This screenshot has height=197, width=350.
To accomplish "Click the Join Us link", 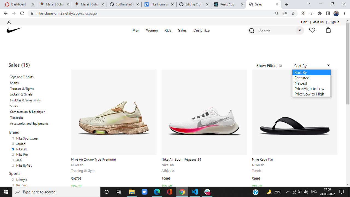I will point(318,22).
